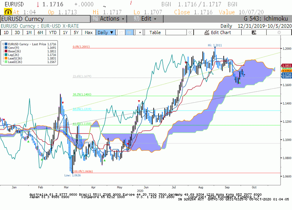The height and width of the screenshot is (210, 292).
Task: Click the red down arrow beside EURUSD
Action: [38, 4]
